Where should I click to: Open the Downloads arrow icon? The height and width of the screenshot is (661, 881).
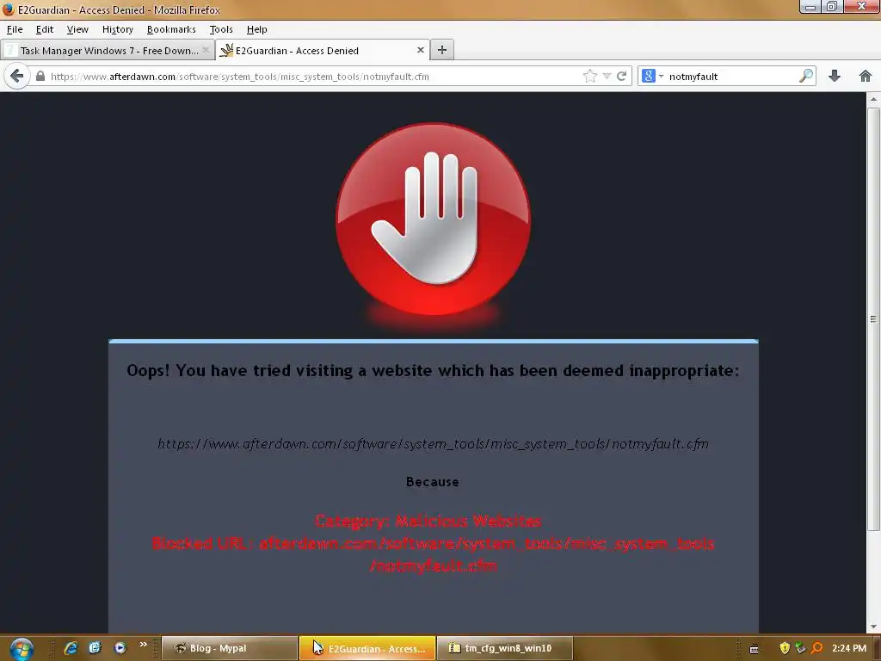(x=835, y=76)
